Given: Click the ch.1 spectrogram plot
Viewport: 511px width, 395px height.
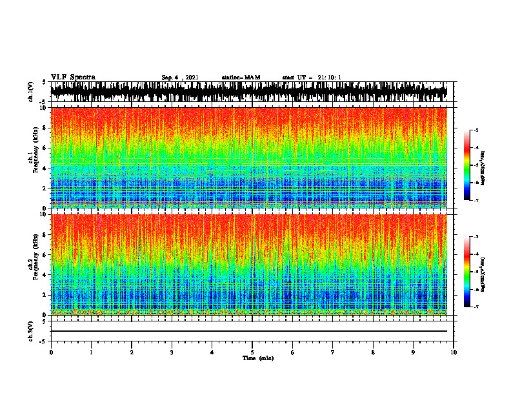Looking at the screenshot, I should click(249, 157).
